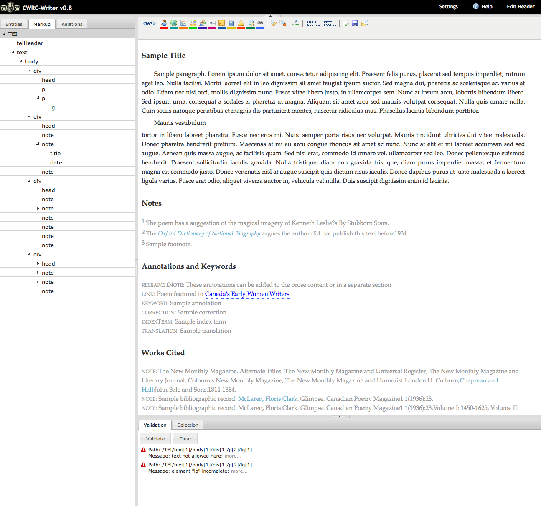The width and height of the screenshot is (541, 506).
Task: Tag a Keyword with document-pencil icon
Action: point(251,23)
